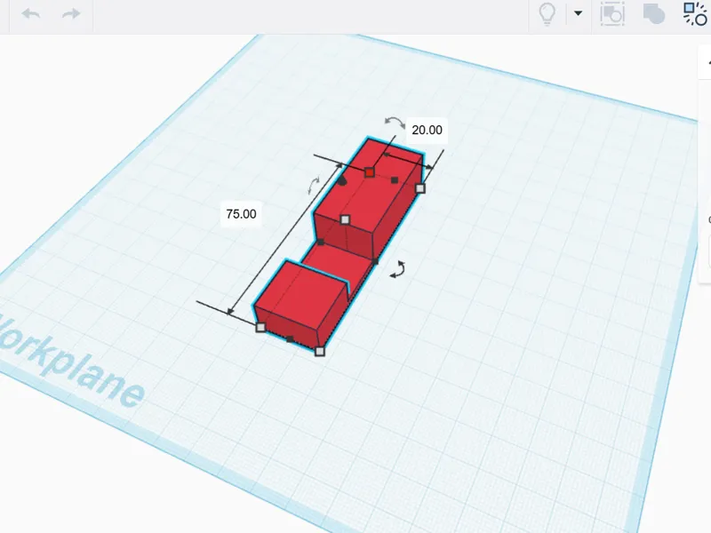This screenshot has width=711, height=533.
Task: Click the black rotation arrow right of the shape
Action: 398,269
